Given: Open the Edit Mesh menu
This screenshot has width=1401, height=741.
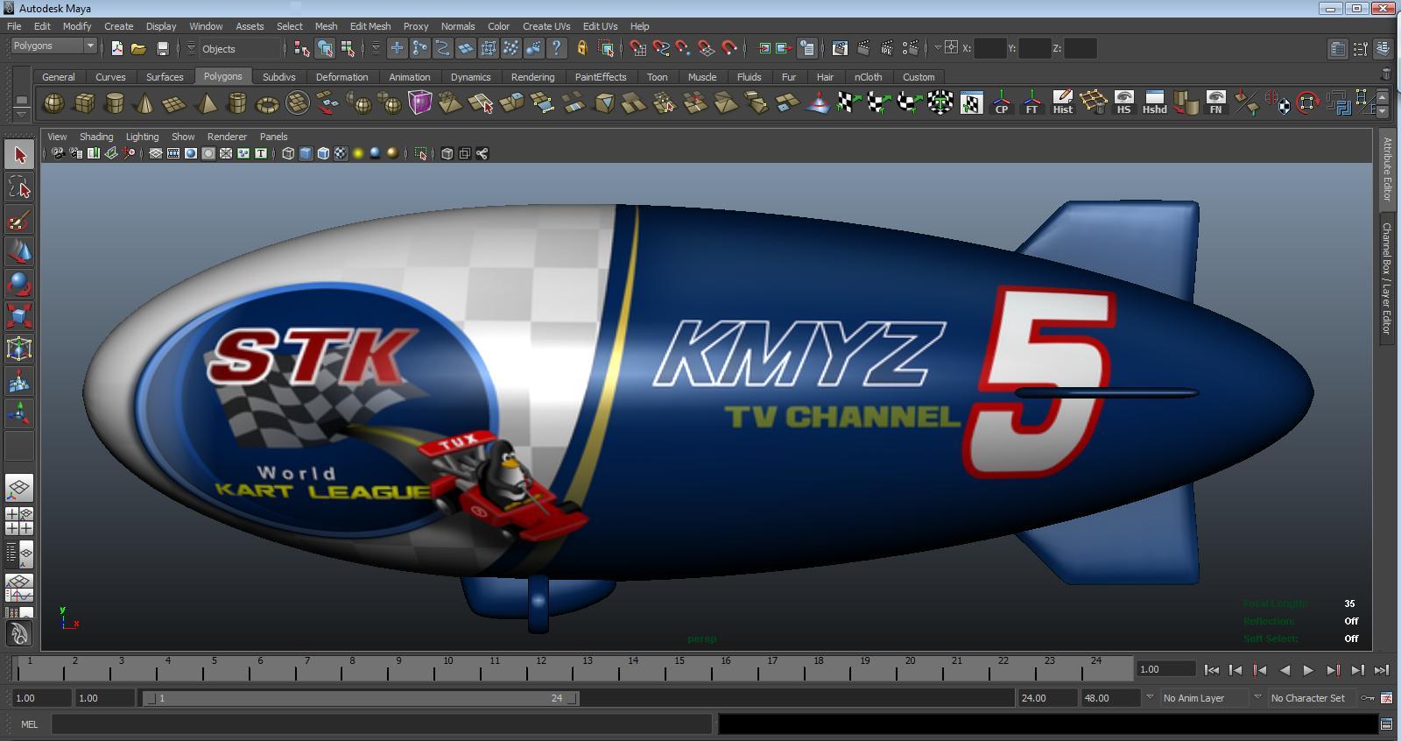Looking at the screenshot, I should coord(370,26).
